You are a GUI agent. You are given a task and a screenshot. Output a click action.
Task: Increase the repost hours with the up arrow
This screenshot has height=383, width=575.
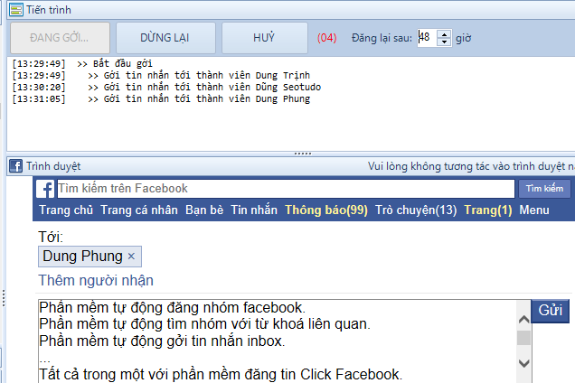click(444, 34)
